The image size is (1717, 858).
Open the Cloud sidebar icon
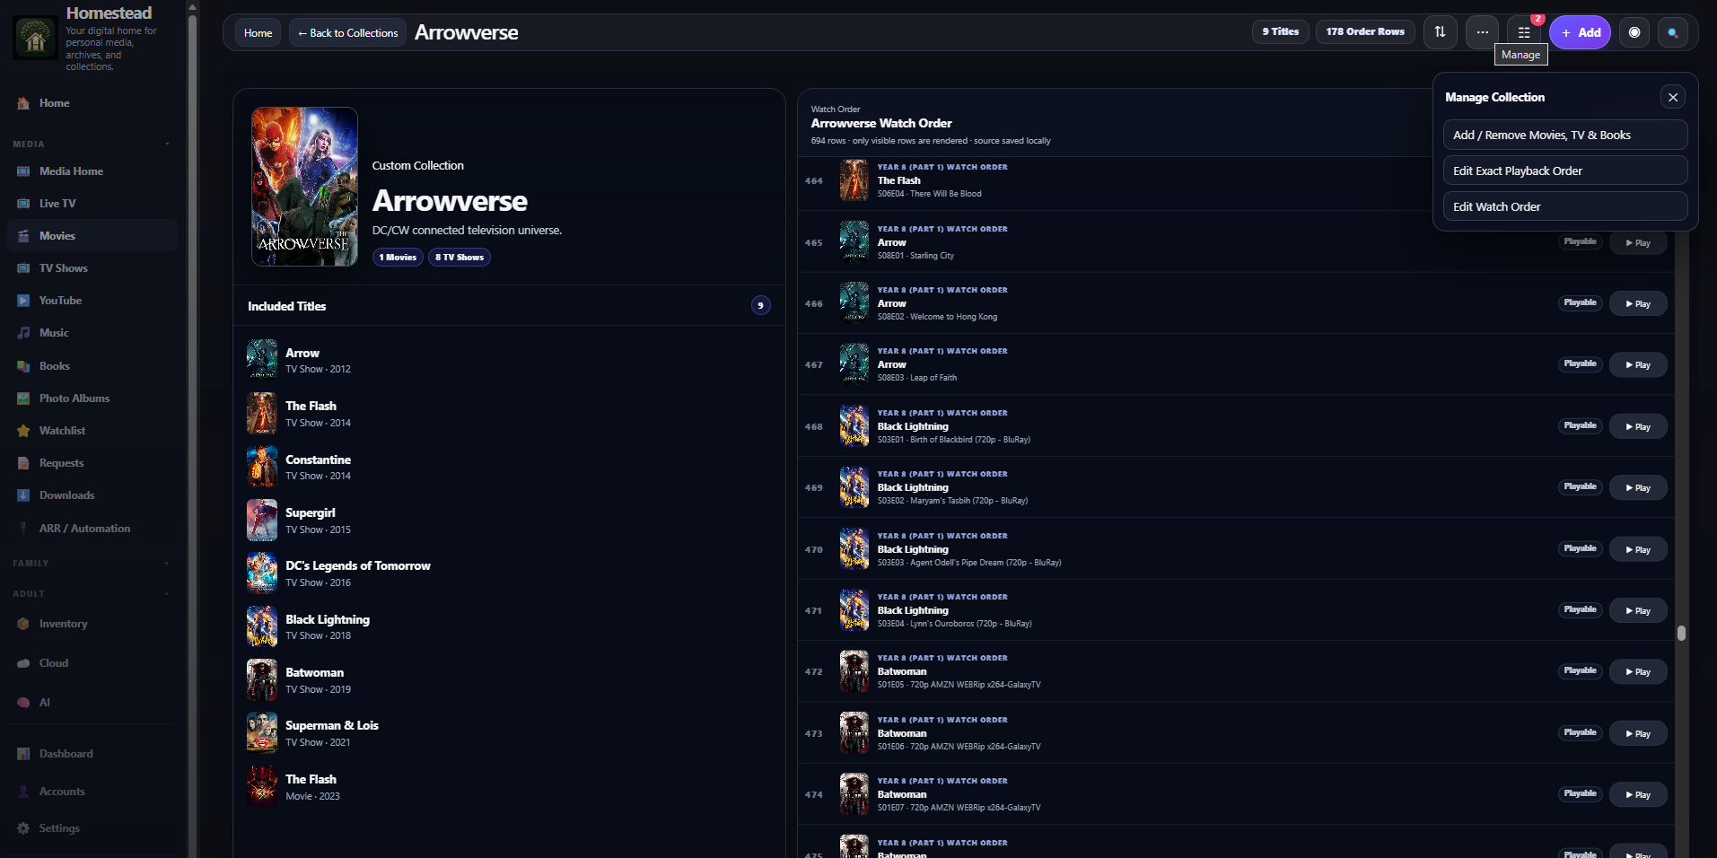(23, 663)
